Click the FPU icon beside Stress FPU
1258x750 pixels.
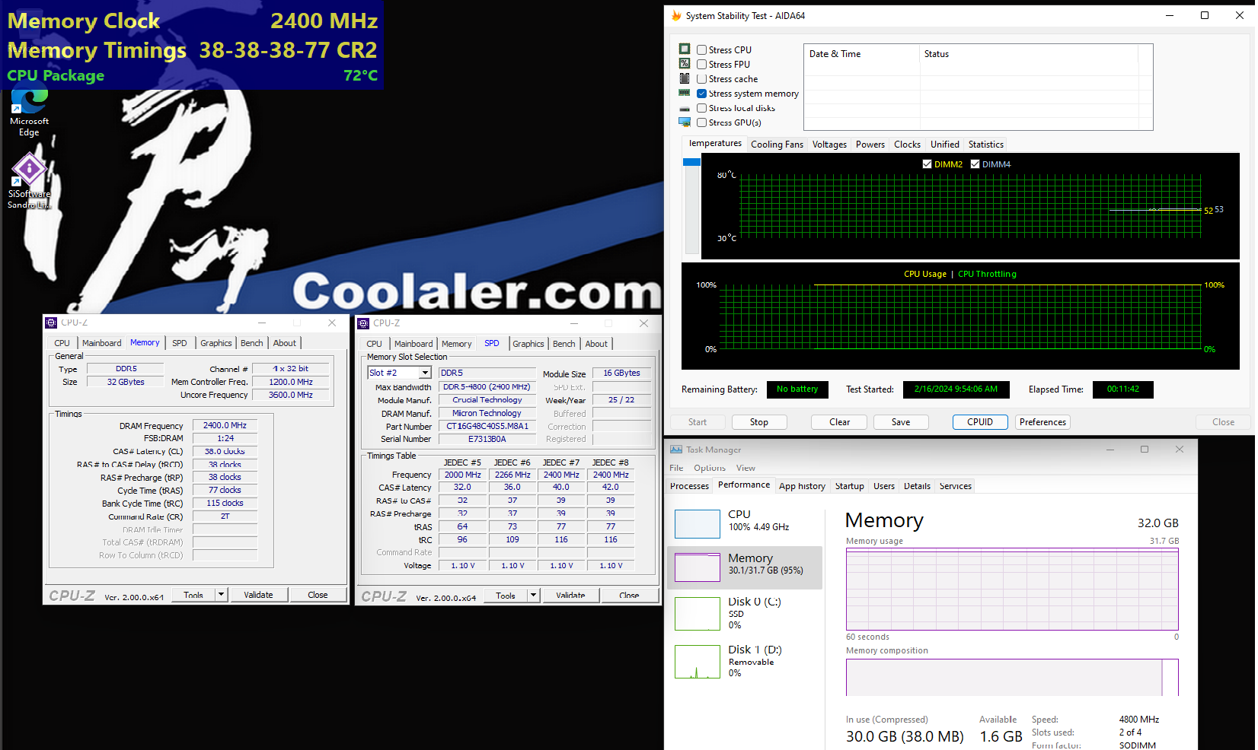pyautogui.click(x=685, y=64)
